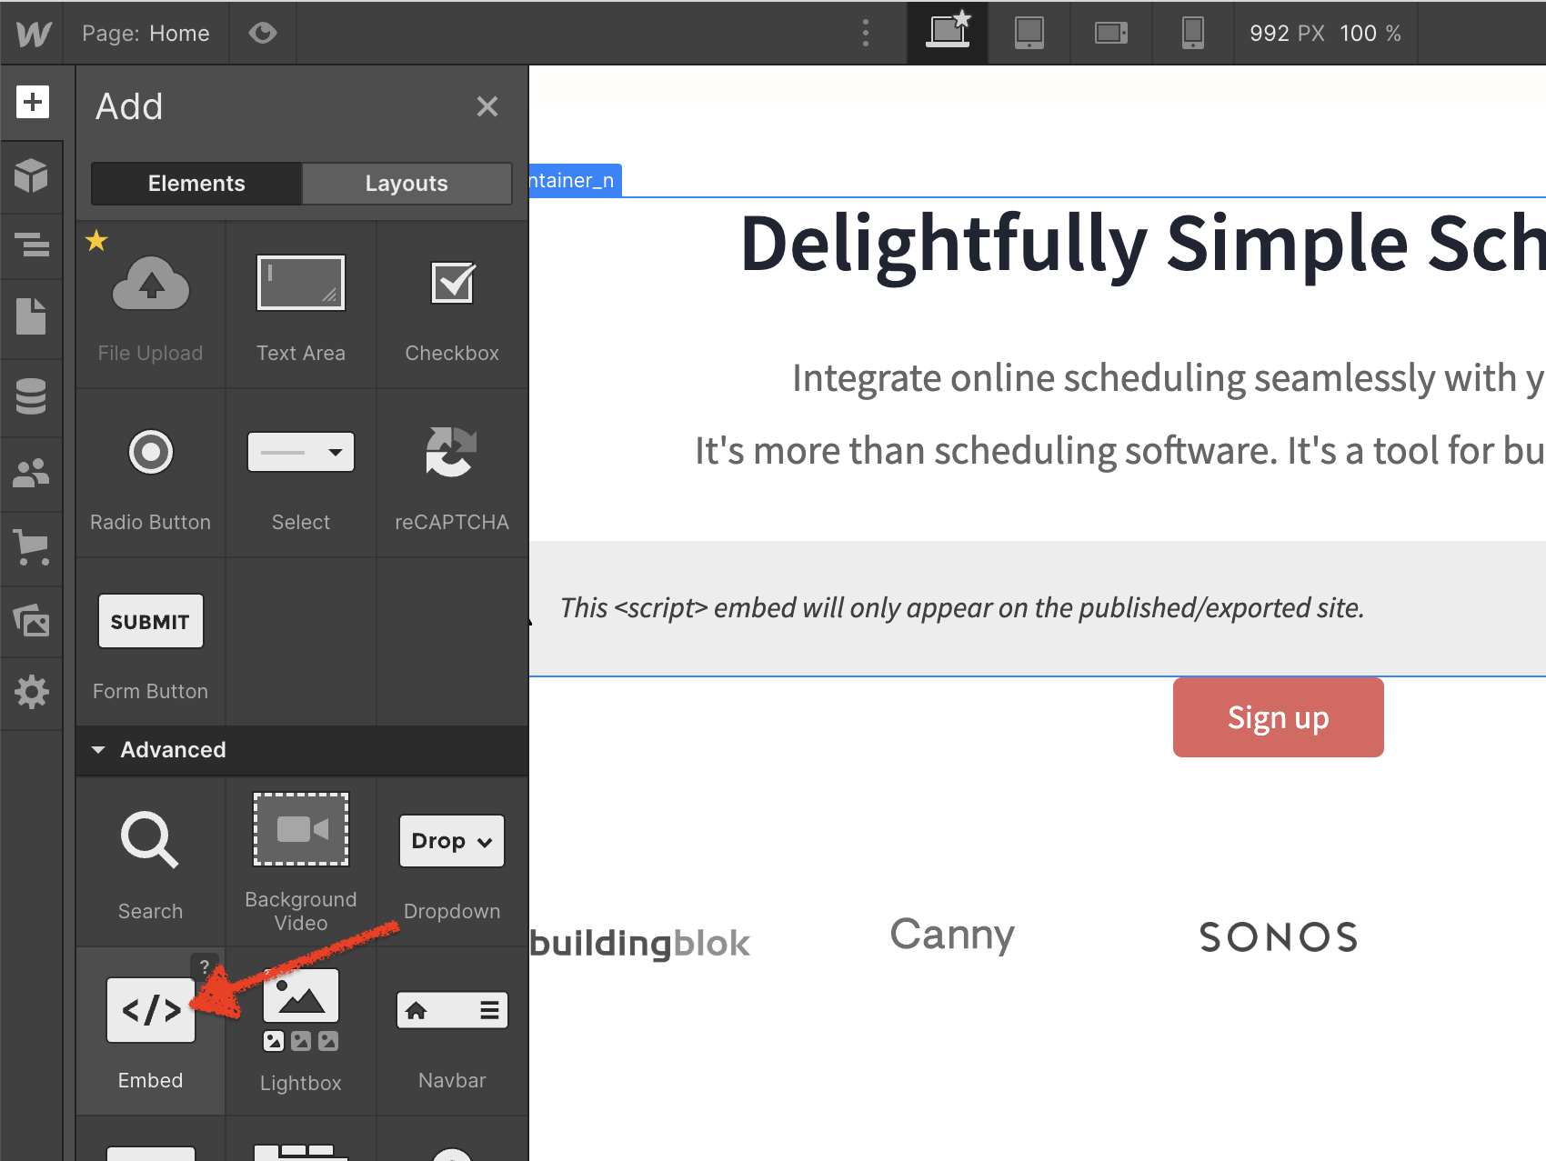
Task: Open the Symbols cube panel
Action: (32, 175)
